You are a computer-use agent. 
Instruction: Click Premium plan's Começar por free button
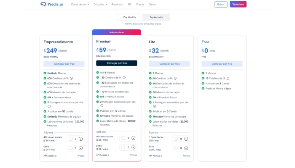point(116,63)
